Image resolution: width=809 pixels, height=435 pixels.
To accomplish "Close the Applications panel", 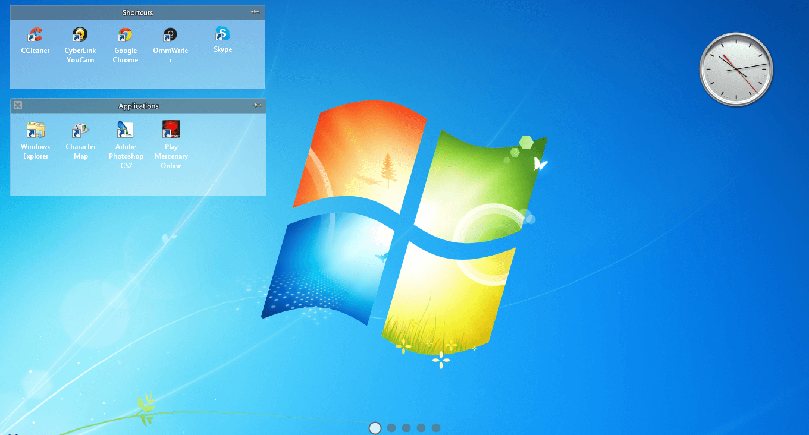I will click(x=17, y=105).
